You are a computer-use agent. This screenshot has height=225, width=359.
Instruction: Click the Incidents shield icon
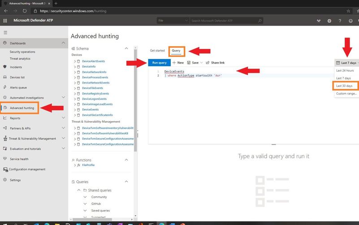click(5, 67)
